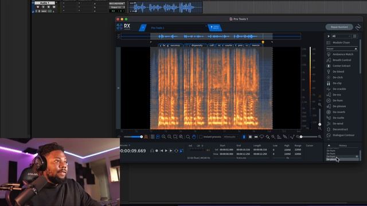Click the iZotope logo icon beside Repair Assistant
Image resolution: width=367 pixels, height=206 pixels.
tap(358, 27)
